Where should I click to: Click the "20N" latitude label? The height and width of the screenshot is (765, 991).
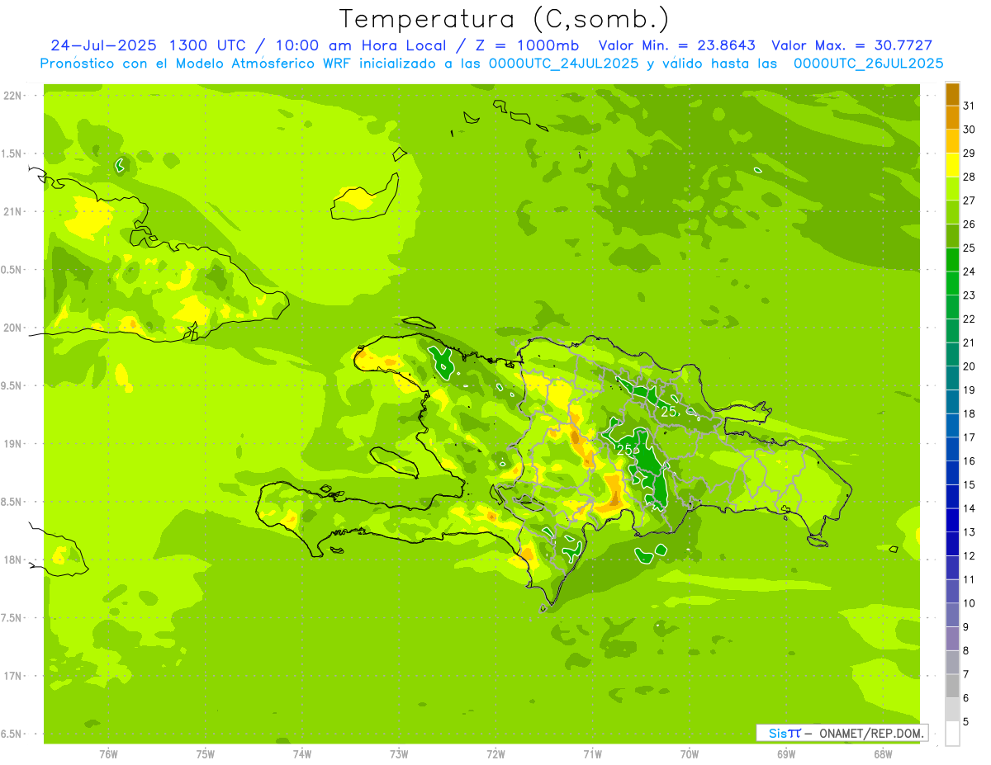point(12,328)
